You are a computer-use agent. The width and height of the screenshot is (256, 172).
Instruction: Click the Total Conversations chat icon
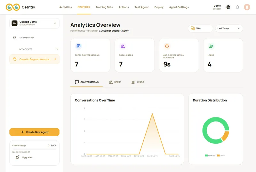78,46
